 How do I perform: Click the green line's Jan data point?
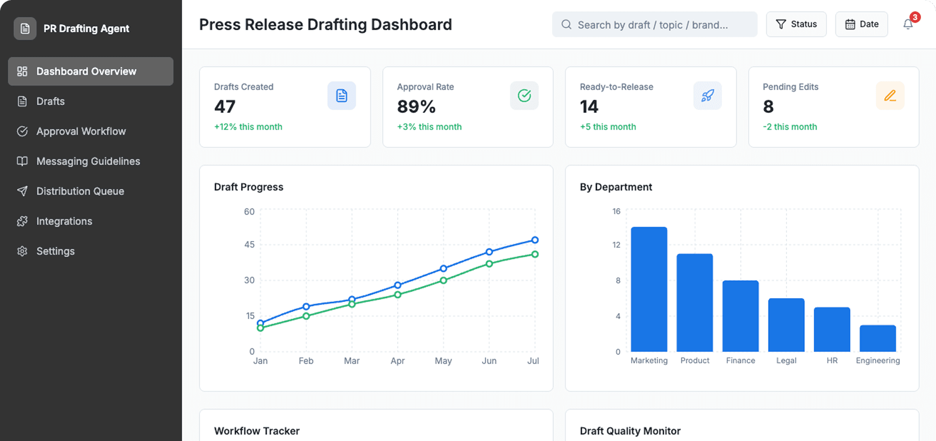coord(260,328)
